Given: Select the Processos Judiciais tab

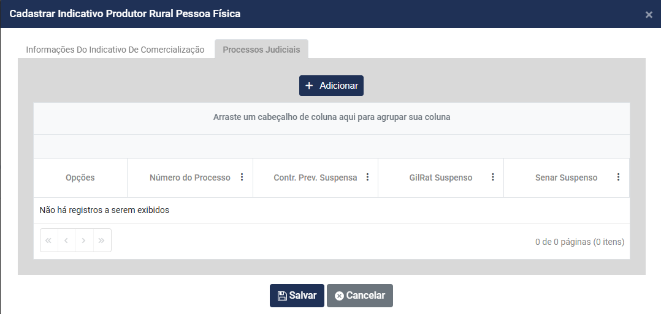Looking at the screenshot, I should pos(261,50).
